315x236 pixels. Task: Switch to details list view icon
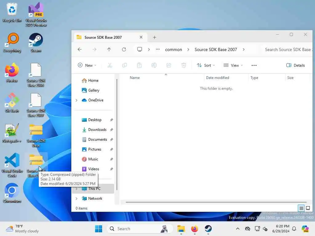pyautogui.click(x=301, y=208)
